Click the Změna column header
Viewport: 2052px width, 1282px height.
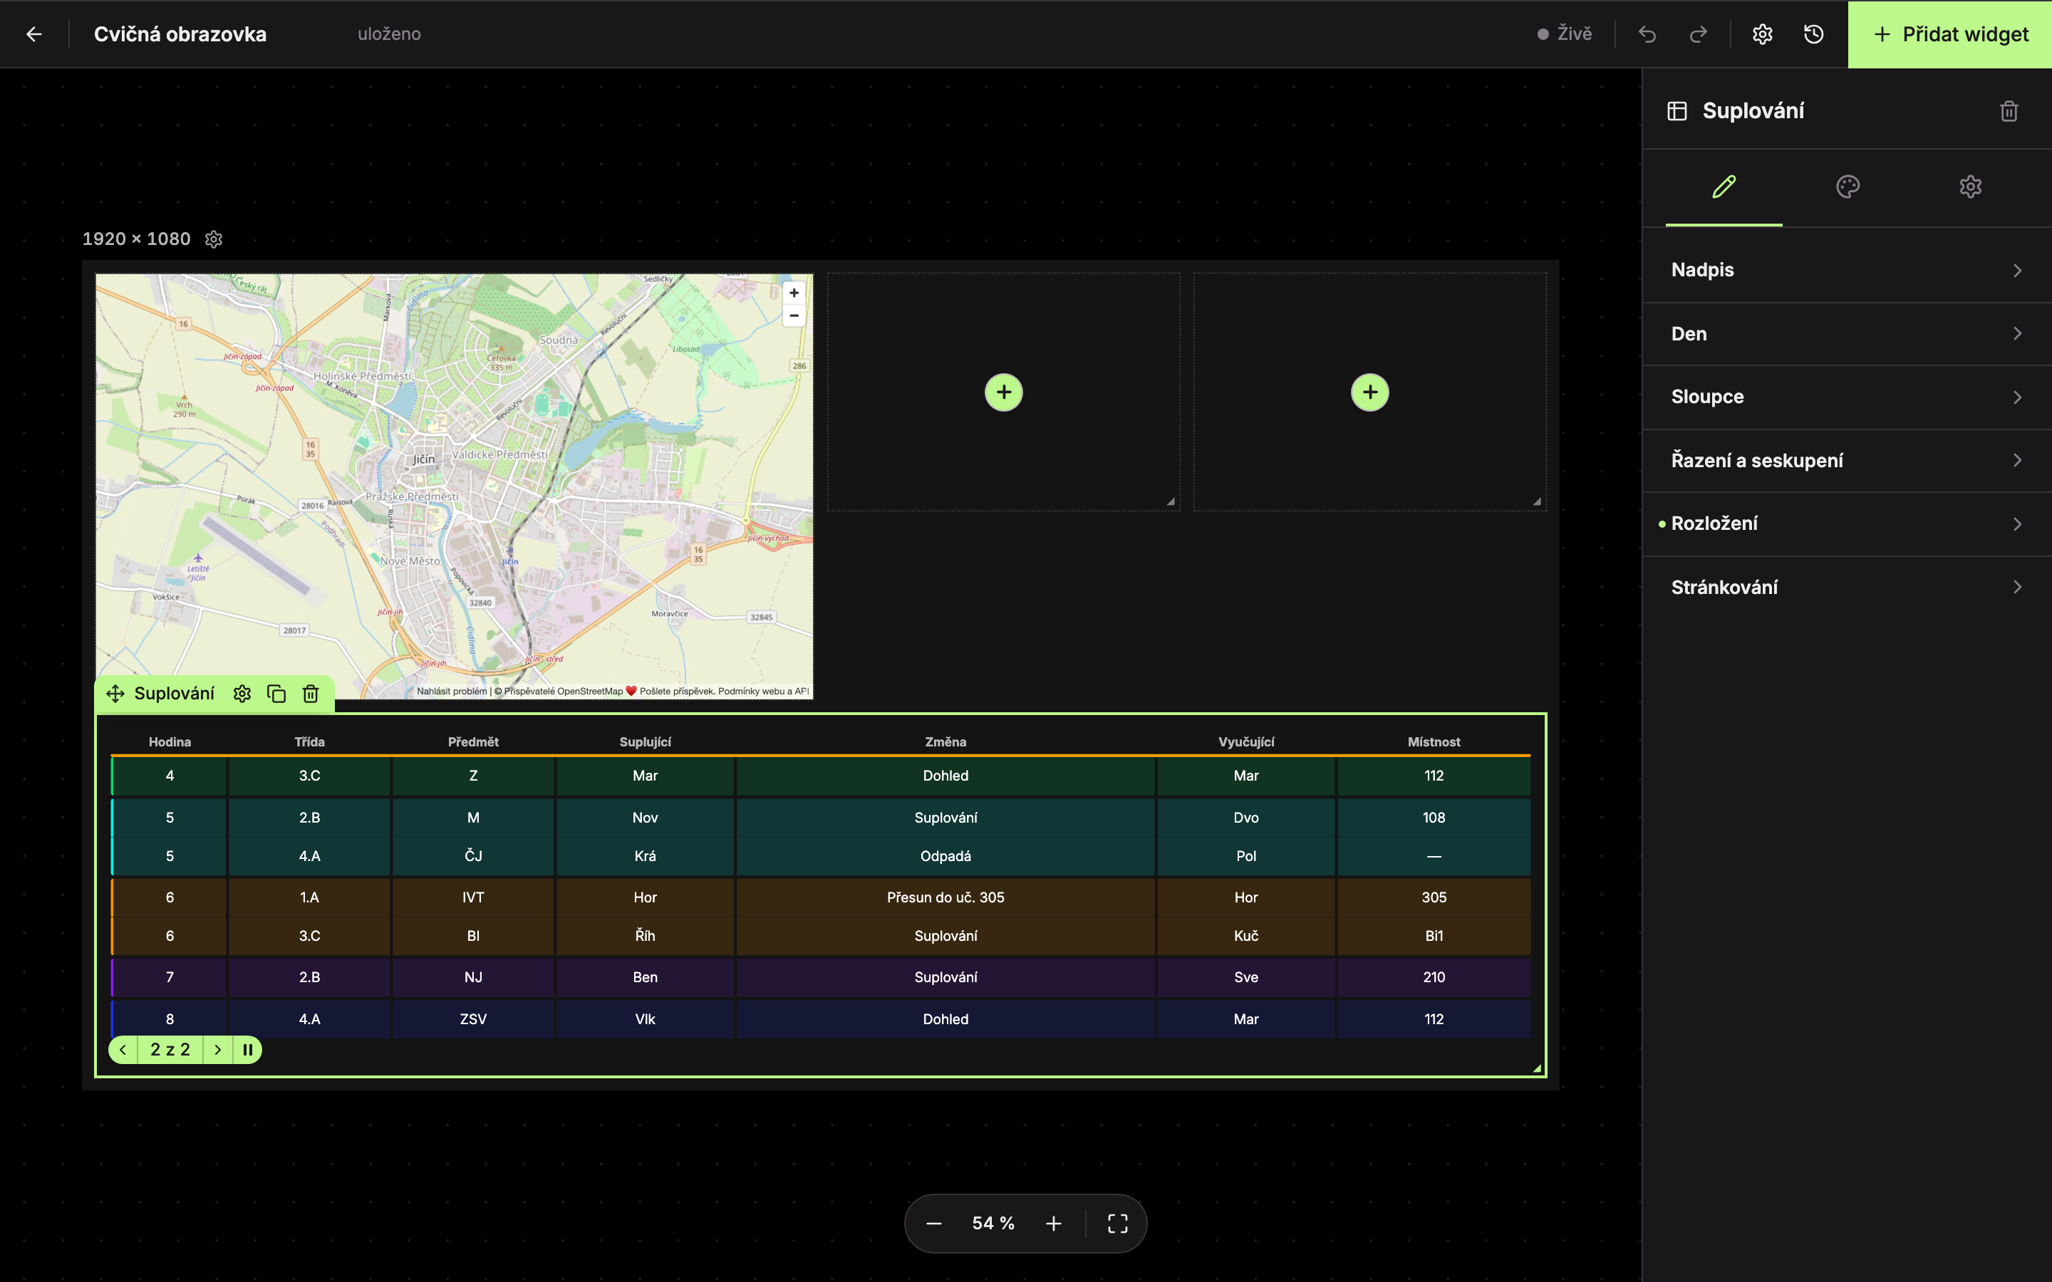(x=945, y=742)
